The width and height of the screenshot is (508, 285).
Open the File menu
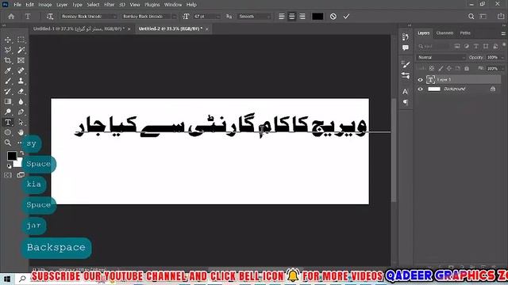click(x=17, y=5)
